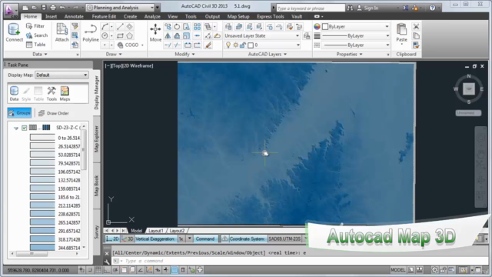Viewport: 492px width, 277px height.
Task: Open the Unsaved Layer State dropdown
Action: coord(262,36)
